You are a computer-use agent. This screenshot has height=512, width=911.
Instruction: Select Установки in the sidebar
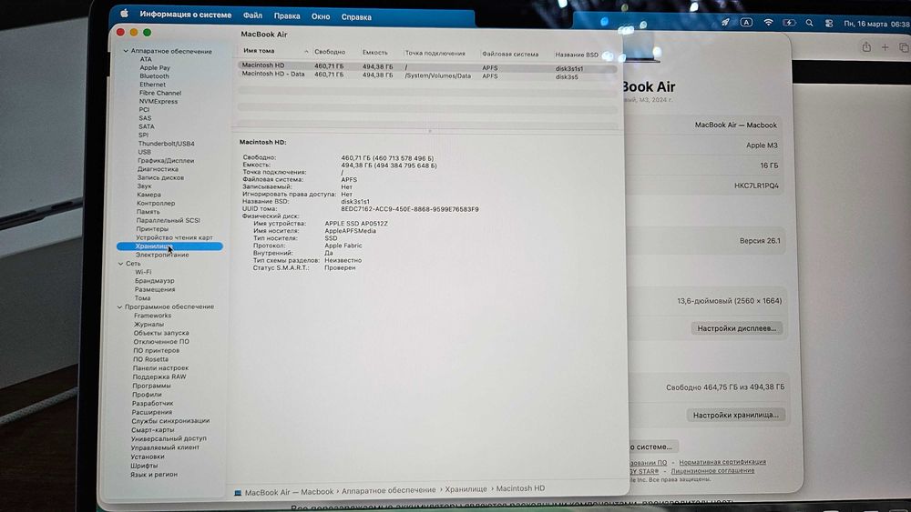[x=148, y=457]
